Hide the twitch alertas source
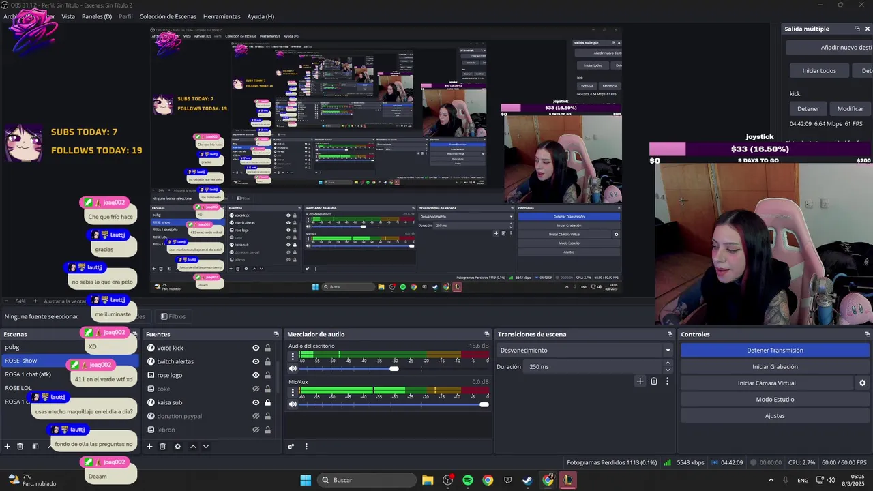The width and height of the screenshot is (873, 491). click(256, 361)
